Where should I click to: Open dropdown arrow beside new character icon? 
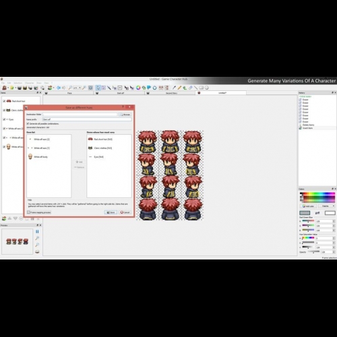point(8,88)
